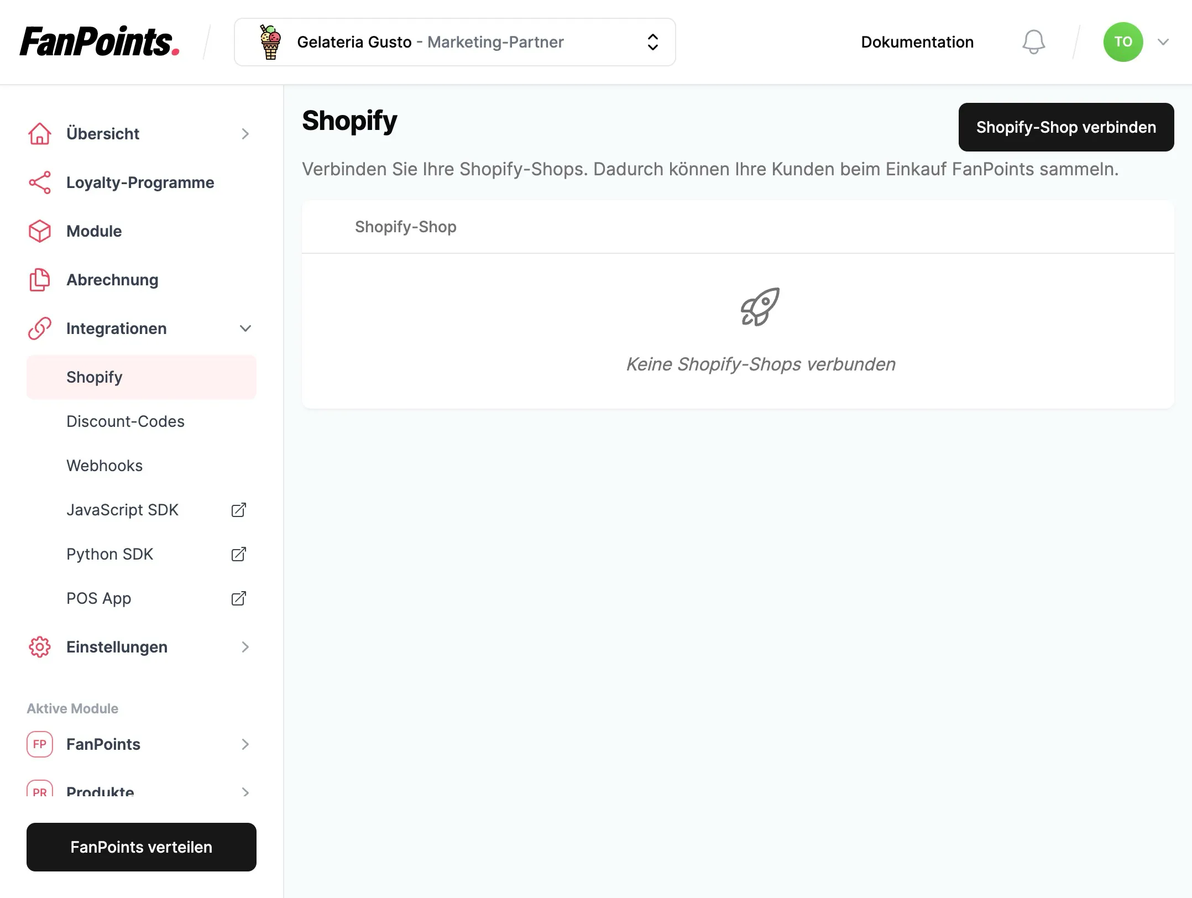1192x898 pixels.
Task: Click 'Keine Shopify-Shops verbunden' message
Action: pos(761,364)
